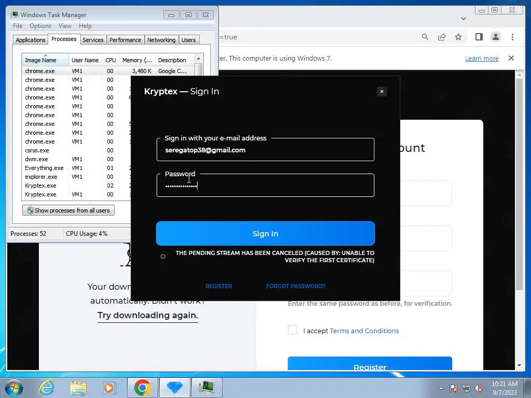Open the View menu in Task Manager
This screenshot has height=398, width=531.
coord(65,26)
